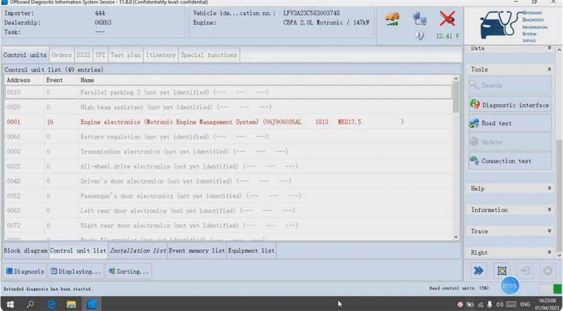Click the Displaying... button
Image resolution: width=563 pixels, height=311 pixels.
(76, 271)
